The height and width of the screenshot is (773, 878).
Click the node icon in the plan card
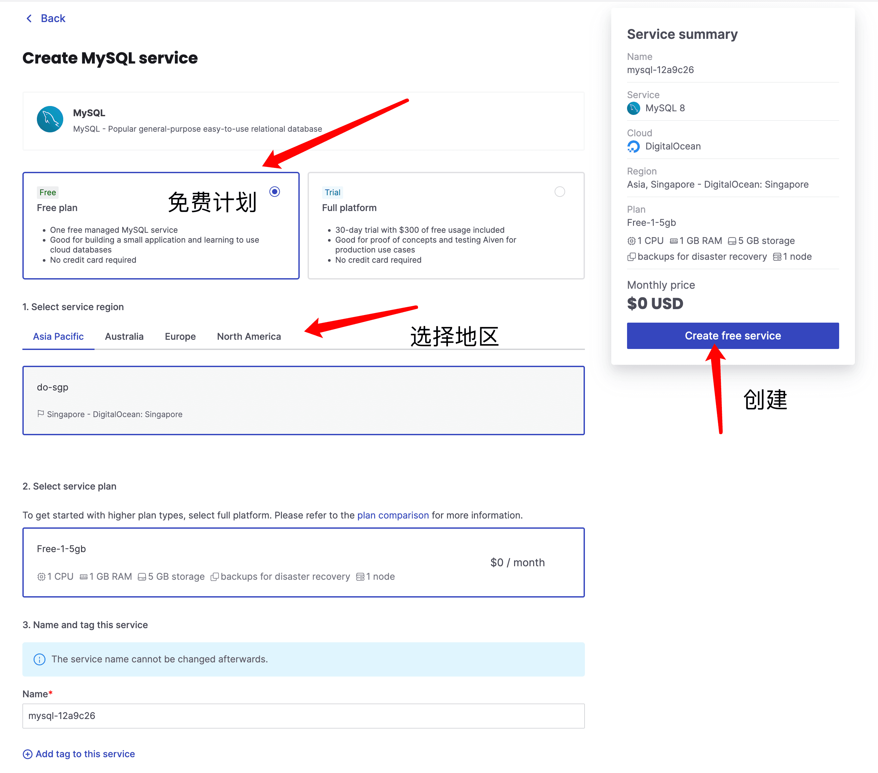point(360,577)
